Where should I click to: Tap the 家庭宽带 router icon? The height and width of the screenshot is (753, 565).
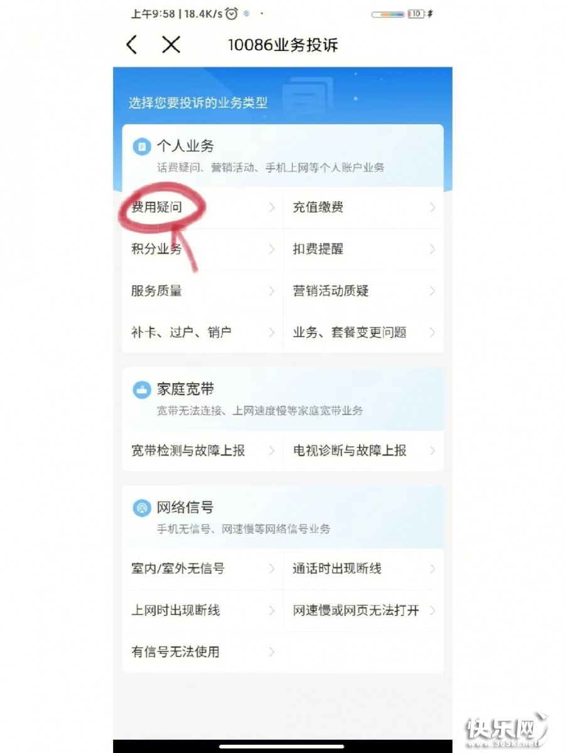coord(142,389)
